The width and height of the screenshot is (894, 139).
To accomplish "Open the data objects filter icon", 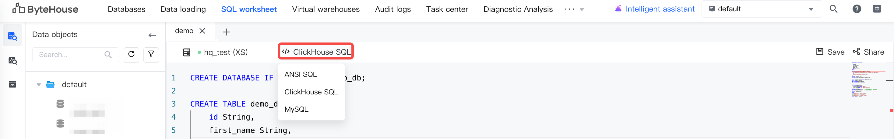I will click(151, 54).
